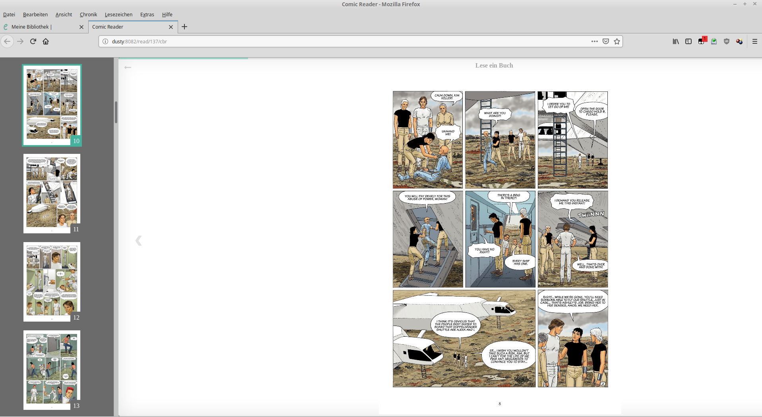Open the Chronik menu
Viewport: 762px width, 417px height.
click(88, 14)
